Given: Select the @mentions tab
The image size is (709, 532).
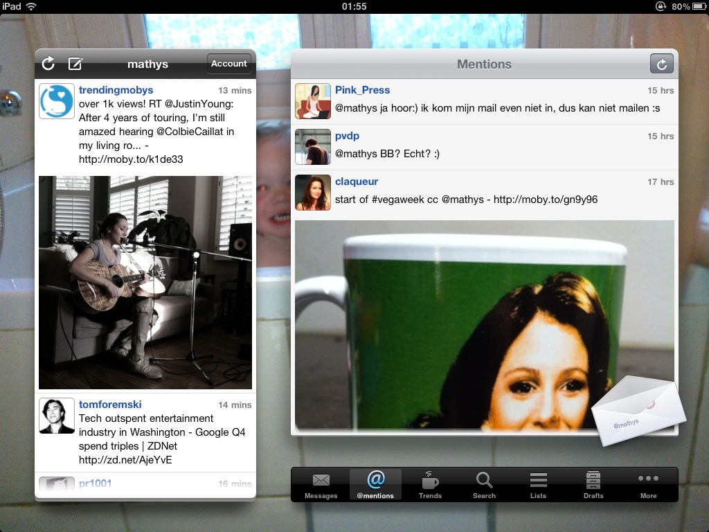Looking at the screenshot, I should [x=375, y=485].
